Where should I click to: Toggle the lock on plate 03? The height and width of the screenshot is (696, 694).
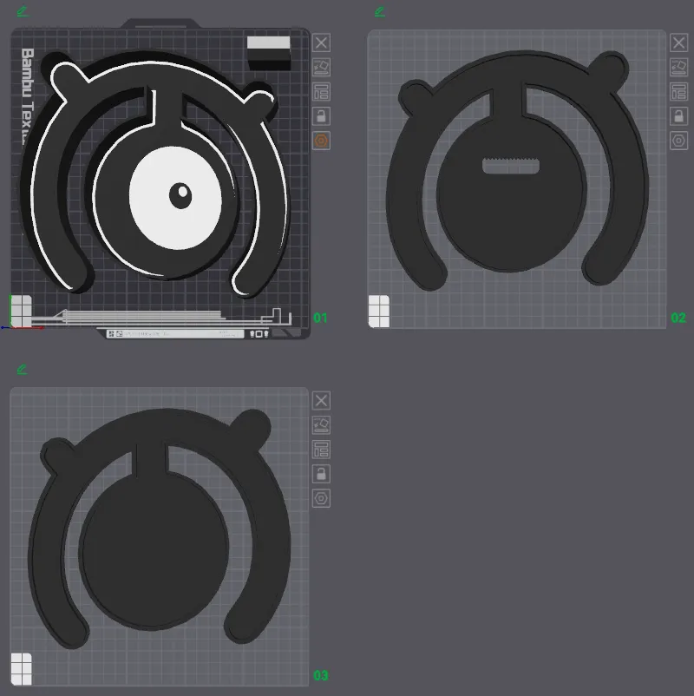321,473
